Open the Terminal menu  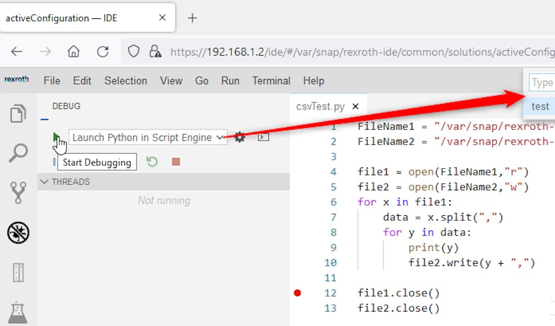coord(272,81)
